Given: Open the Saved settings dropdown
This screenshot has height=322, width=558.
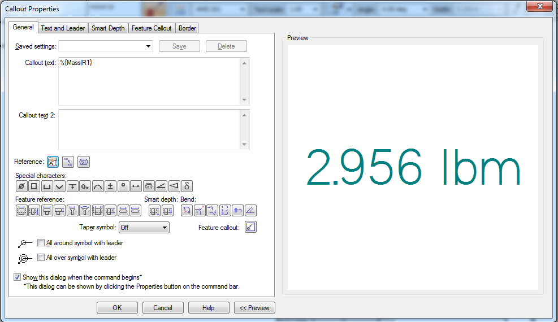Looking at the screenshot, I should tap(148, 46).
